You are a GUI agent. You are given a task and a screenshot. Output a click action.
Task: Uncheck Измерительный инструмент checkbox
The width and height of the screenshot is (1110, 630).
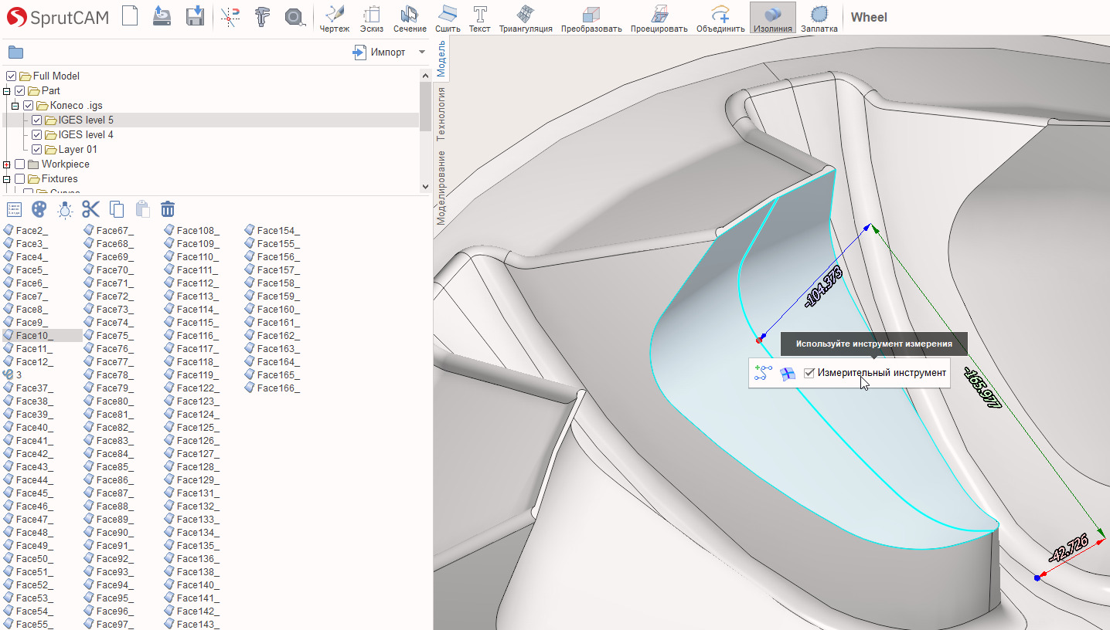(x=809, y=373)
